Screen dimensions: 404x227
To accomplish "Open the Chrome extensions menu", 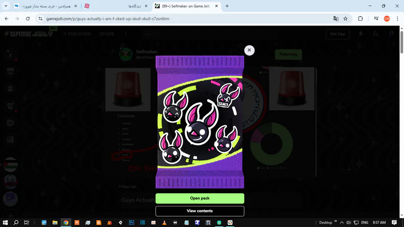I will 360,18.
